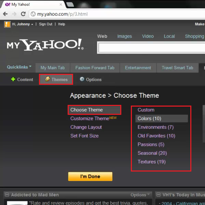Click the My Yahoo! logo
Image resolution: width=205 pixels, height=205 pixels.
pyautogui.click(x=45, y=44)
